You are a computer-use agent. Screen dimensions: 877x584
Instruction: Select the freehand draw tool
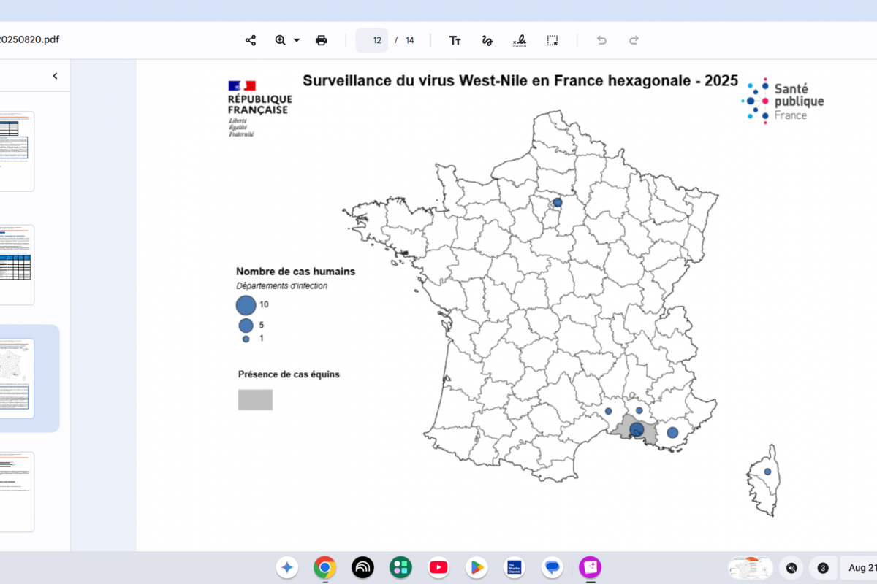487,40
